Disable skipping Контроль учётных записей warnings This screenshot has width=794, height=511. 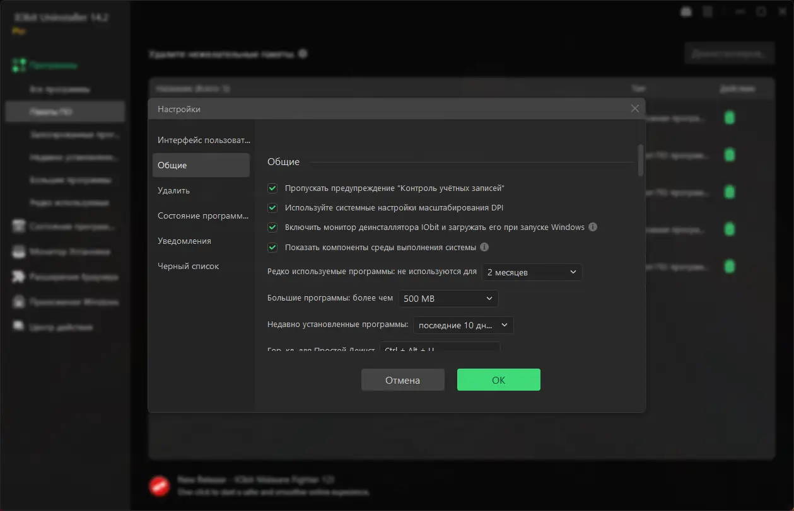272,188
